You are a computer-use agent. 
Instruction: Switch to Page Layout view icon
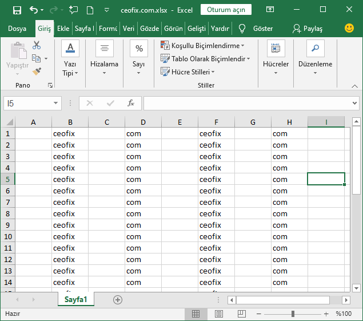pyautogui.click(x=219, y=314)
